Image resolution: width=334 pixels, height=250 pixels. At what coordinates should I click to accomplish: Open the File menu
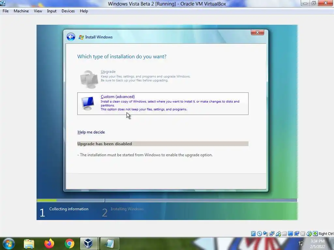(x=6, y=11)
